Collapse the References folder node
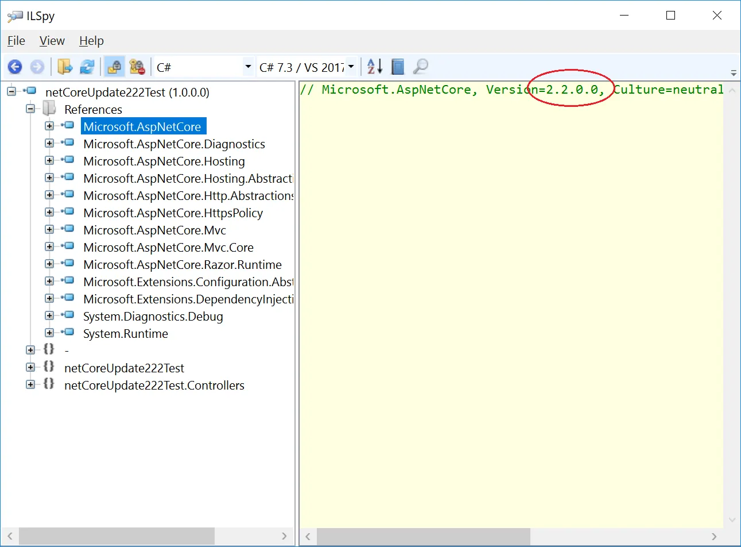The height and width of the screenshot is (547, 741). (x=30, y=109)
